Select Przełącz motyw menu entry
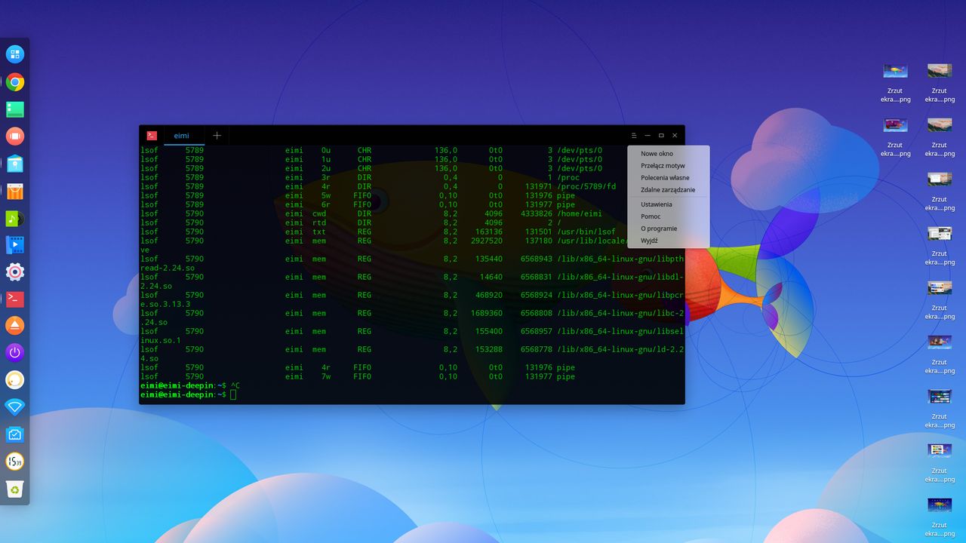 (x=663, y=166)
